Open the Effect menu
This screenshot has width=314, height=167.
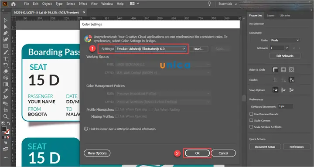coord(83,3)
